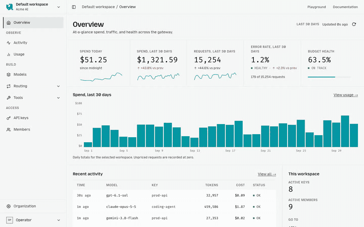This screenshot has width=364, height=227.
Task: Click the $1.87 cost cell
Action: point(240,206)
